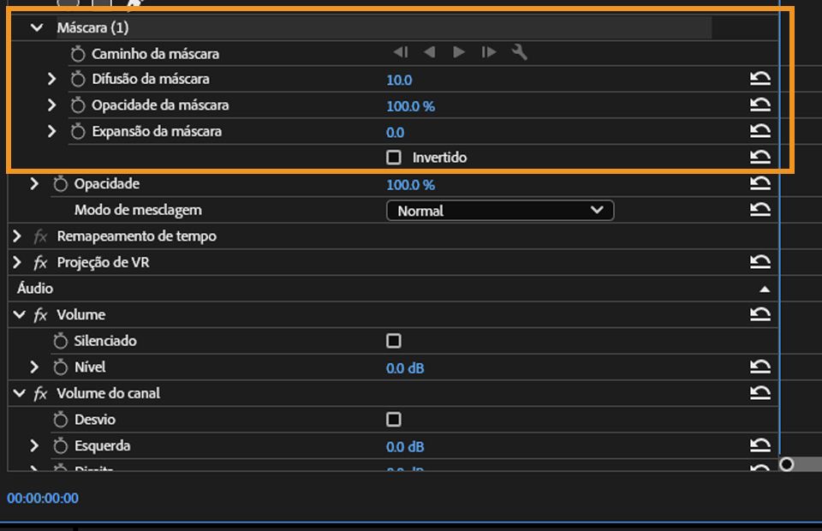The width and height of the screenshot is (822, 531).
Task: Reset the Projeção de VR effect
Action: click(760, 262)
